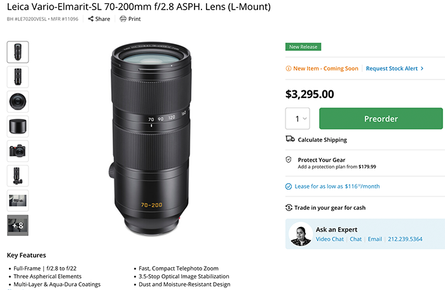Screen dimensions: 445x290
Task: Show the lens mounted on camera thumbnail
Action: 18,151
